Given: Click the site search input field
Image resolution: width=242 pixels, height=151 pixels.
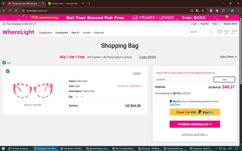Looking at the screenshot, I should point(199,32).
